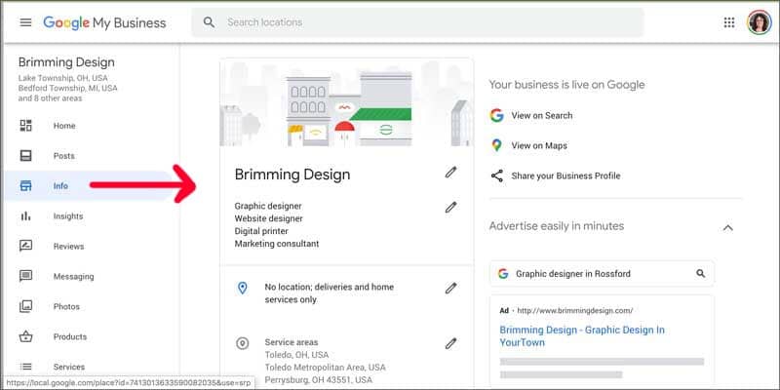Click 'Website designer' category text

tap(269, 218)
